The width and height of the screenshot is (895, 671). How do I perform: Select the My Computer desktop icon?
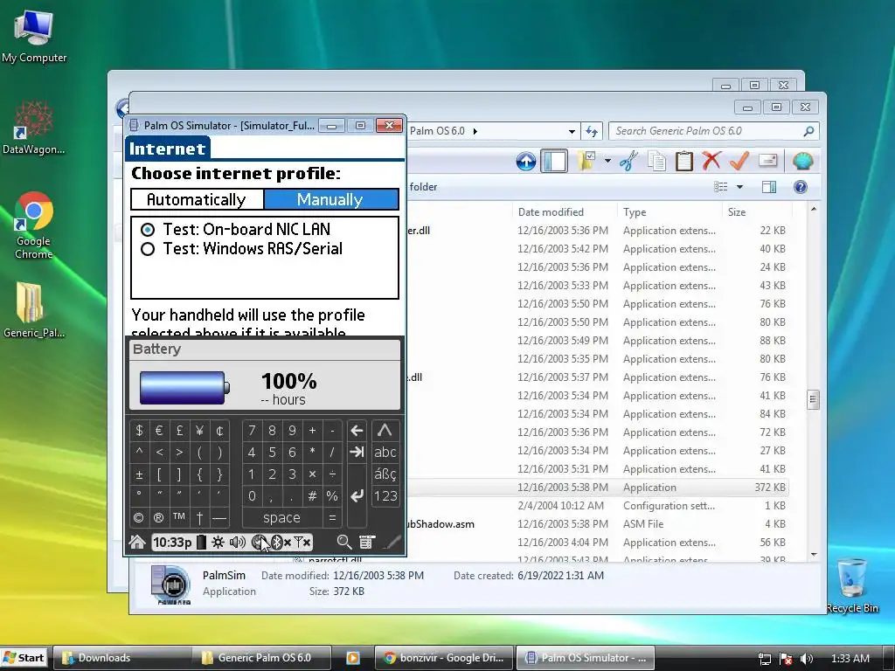click(x=34, y=37)
